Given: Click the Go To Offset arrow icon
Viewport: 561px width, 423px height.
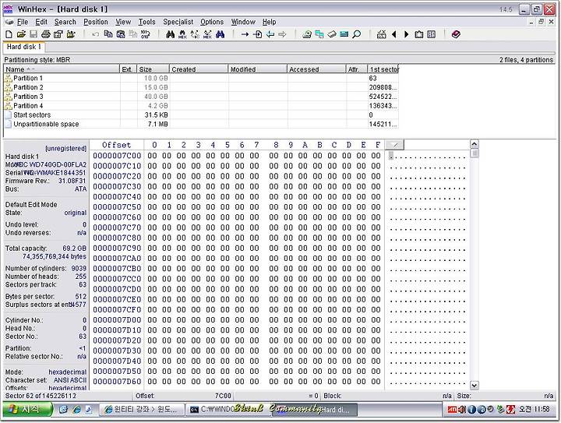Looking at the screenshot, I should click(x=245, y=34).
